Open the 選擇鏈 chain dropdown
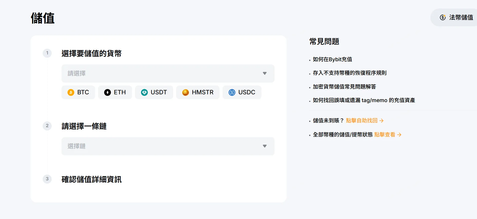Viewport: 477px width, 219px height. (x=168, y=146)
